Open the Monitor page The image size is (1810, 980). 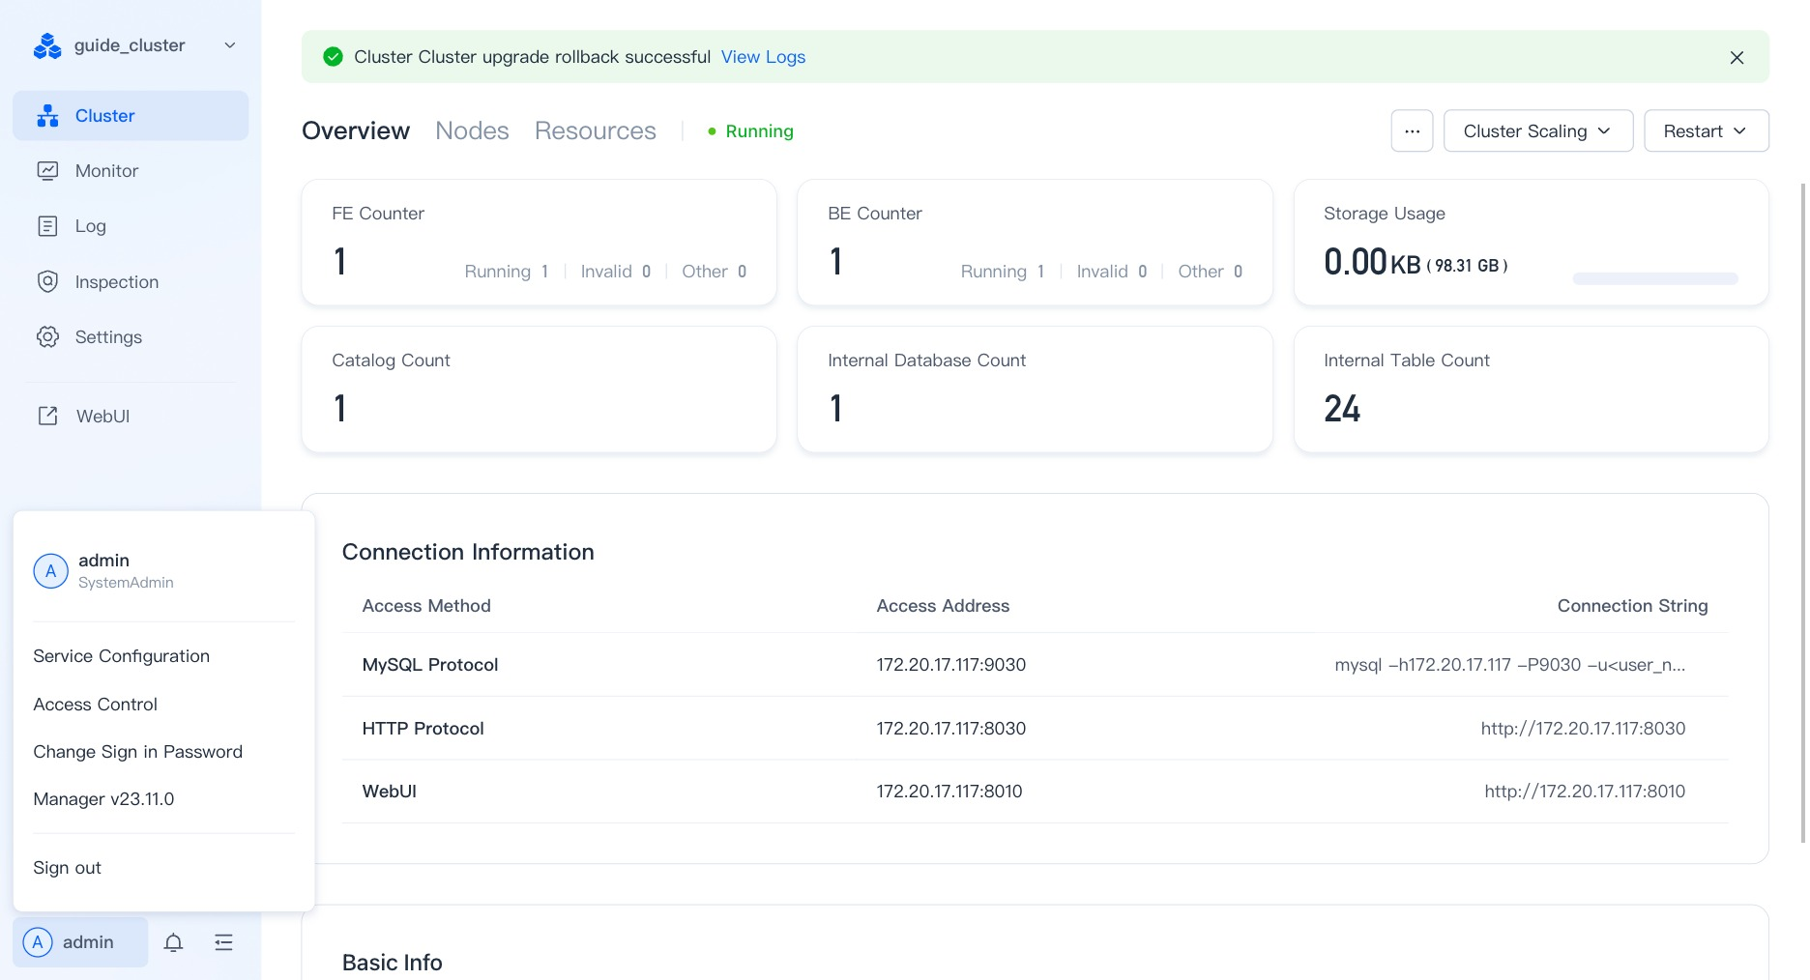(131, 171)
